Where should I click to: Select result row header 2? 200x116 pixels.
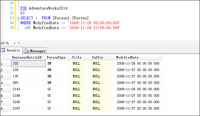tap(6, 70)
